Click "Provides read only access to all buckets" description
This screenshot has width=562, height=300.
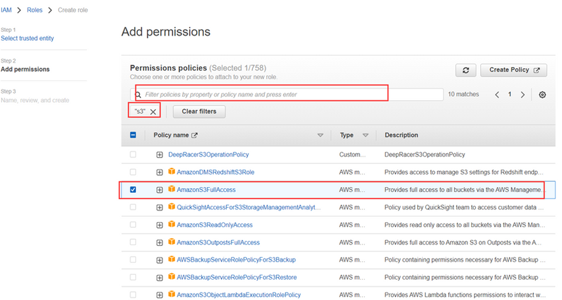(464, 225)
